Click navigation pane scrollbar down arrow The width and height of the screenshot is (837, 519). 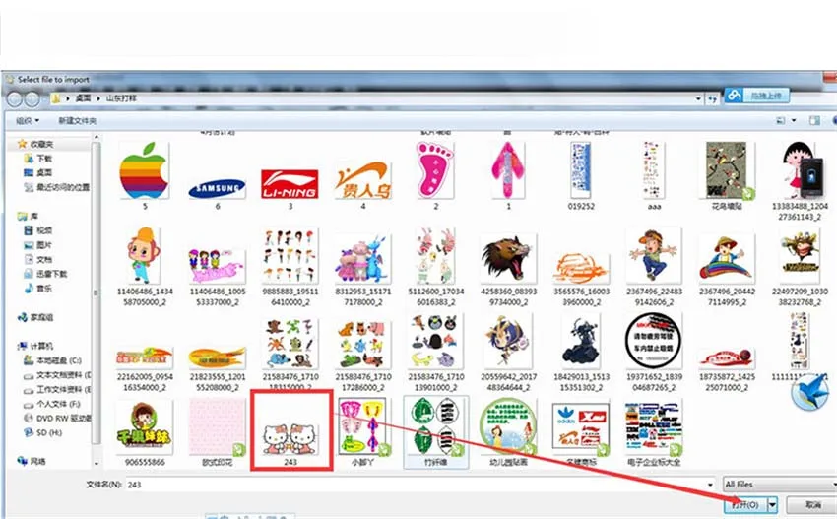coord(97,464)
